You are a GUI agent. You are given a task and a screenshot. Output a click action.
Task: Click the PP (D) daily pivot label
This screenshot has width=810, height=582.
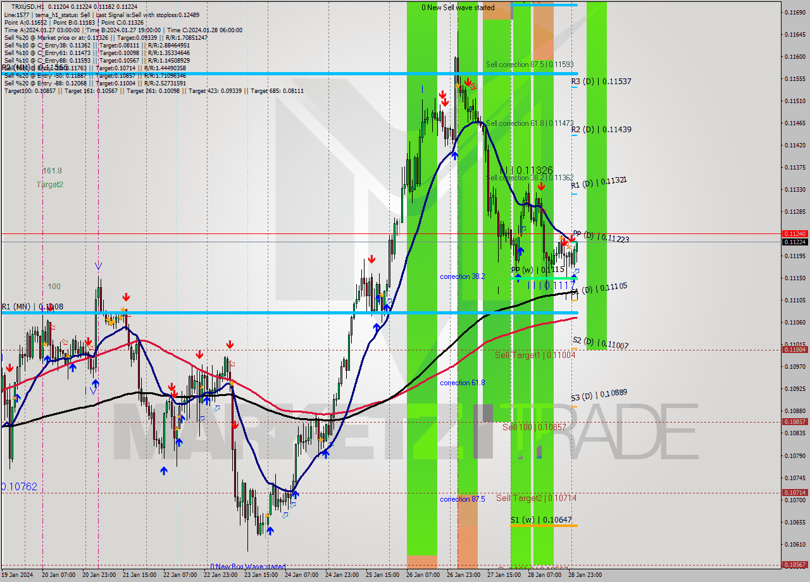(601, 236)
